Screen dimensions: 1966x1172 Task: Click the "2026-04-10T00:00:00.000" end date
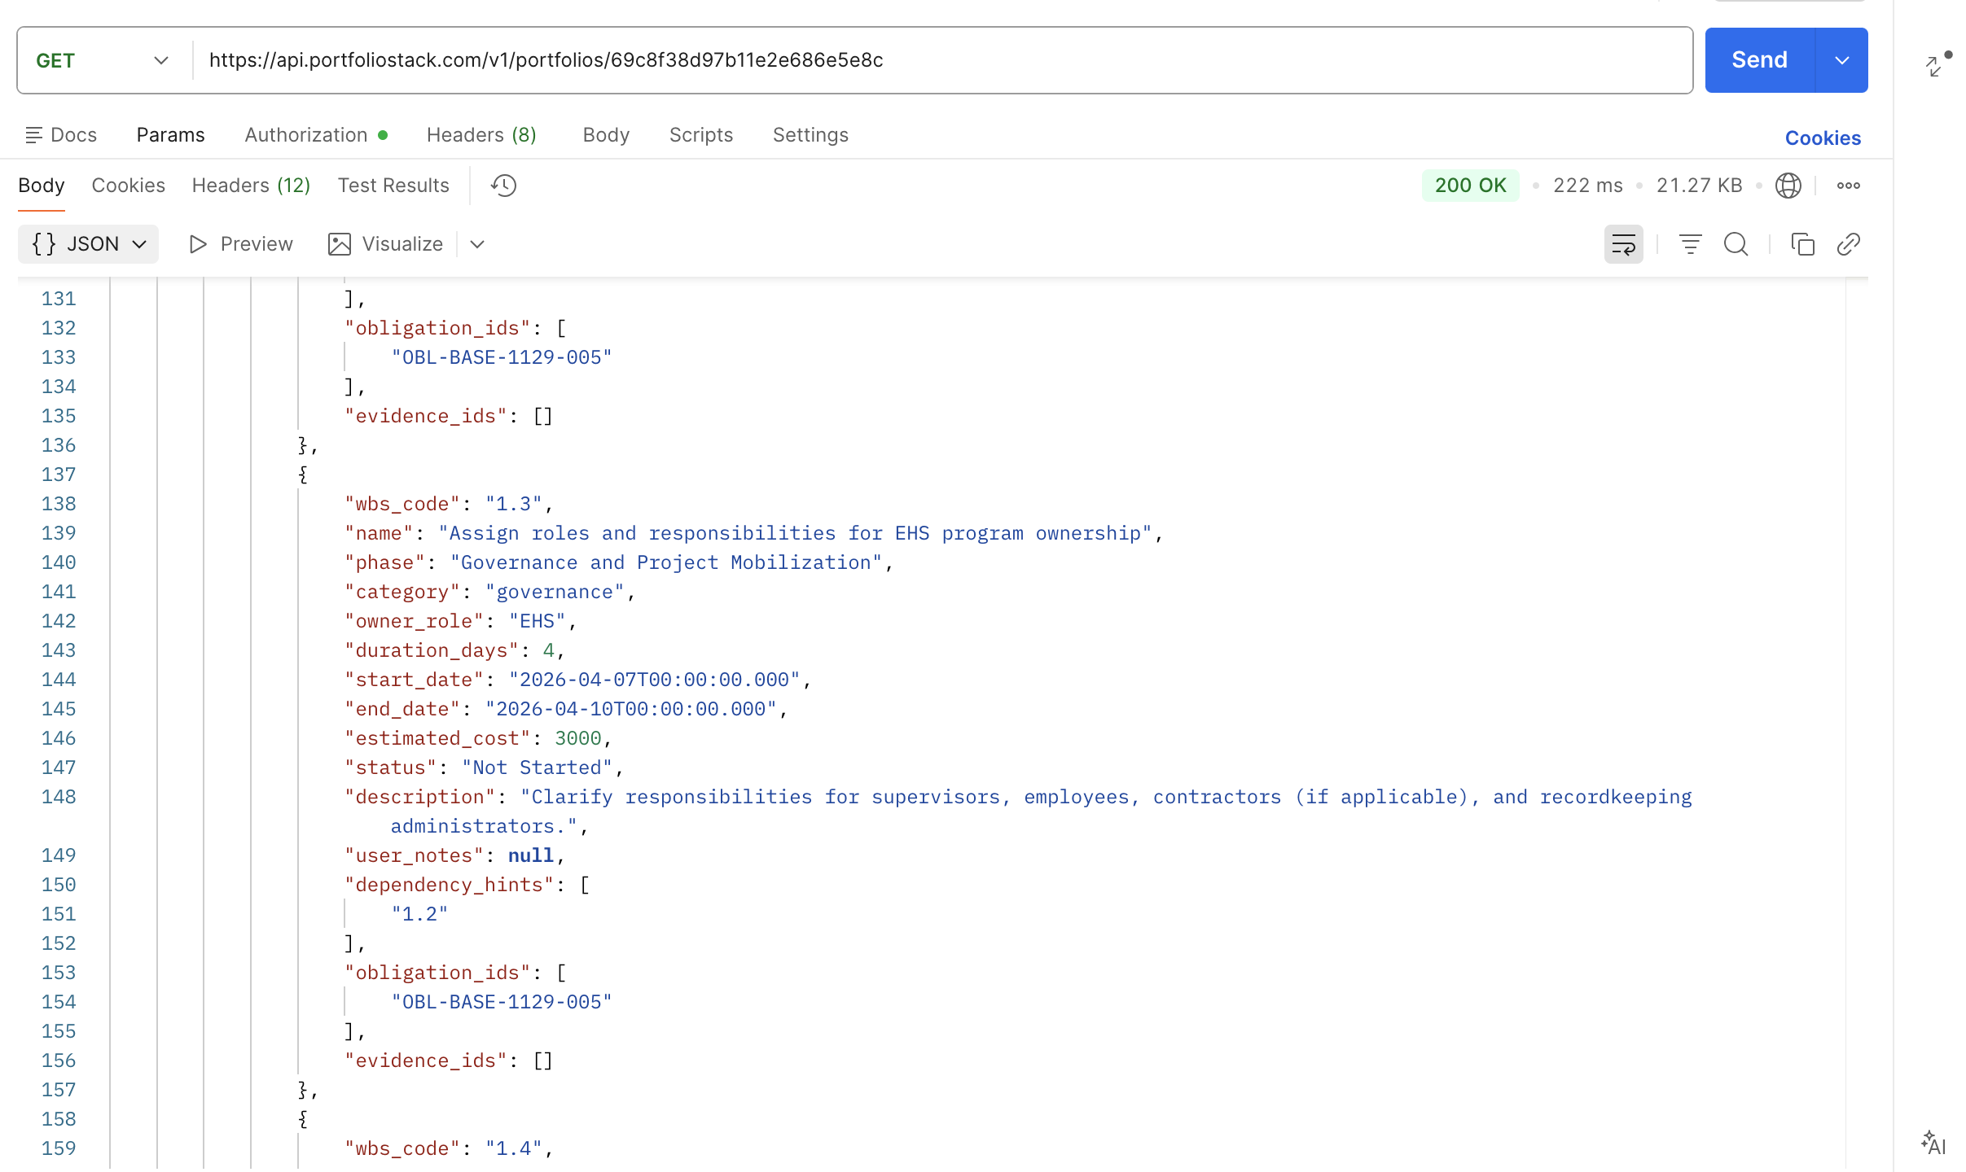click(x=631, y=709)
